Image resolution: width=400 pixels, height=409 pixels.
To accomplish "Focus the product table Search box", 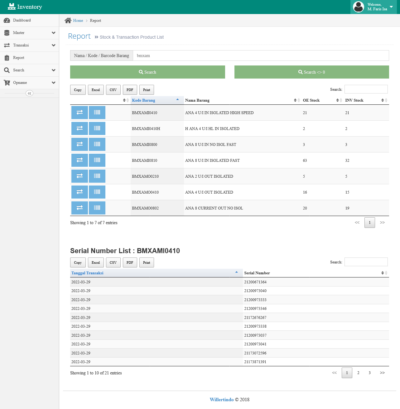I will [x=366, y=89].
